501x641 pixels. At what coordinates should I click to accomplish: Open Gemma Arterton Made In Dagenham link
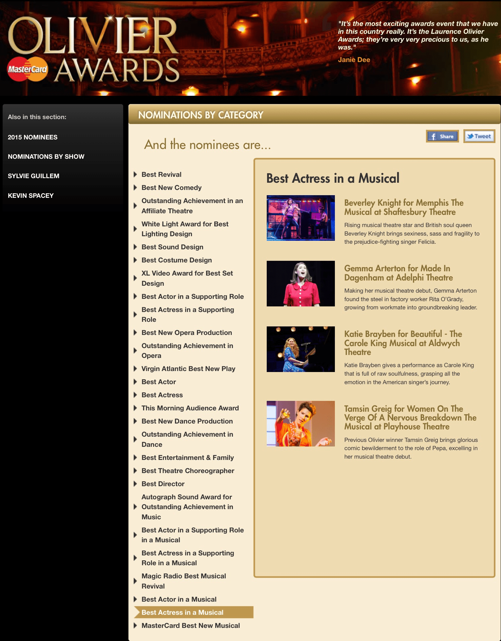click(x=398, y=273)
